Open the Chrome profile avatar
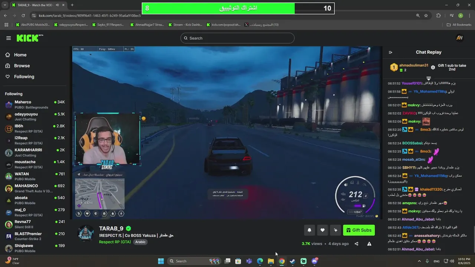Screen dimensions: 475x267 click(x=461, y=16)
